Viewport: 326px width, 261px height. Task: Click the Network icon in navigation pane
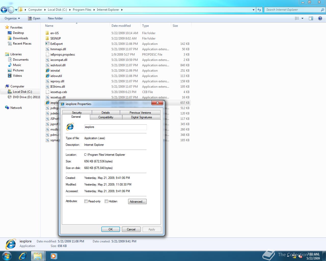7,108
